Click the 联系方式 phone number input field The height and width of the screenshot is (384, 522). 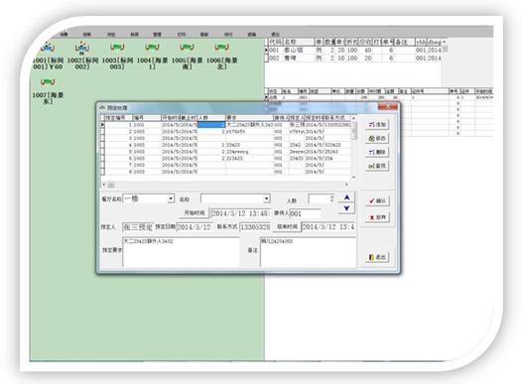pyautogui.click(x=255, y=227)
